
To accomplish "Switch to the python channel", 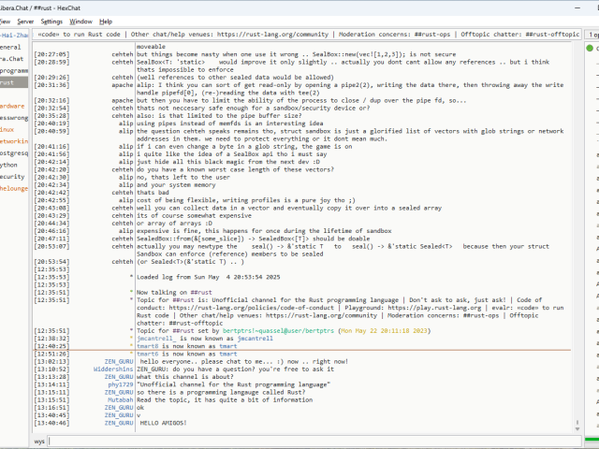I will (x=9, y=164).
